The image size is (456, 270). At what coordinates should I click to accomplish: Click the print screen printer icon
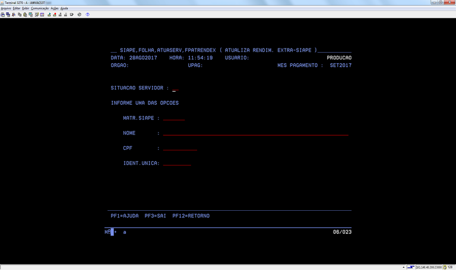2,14
